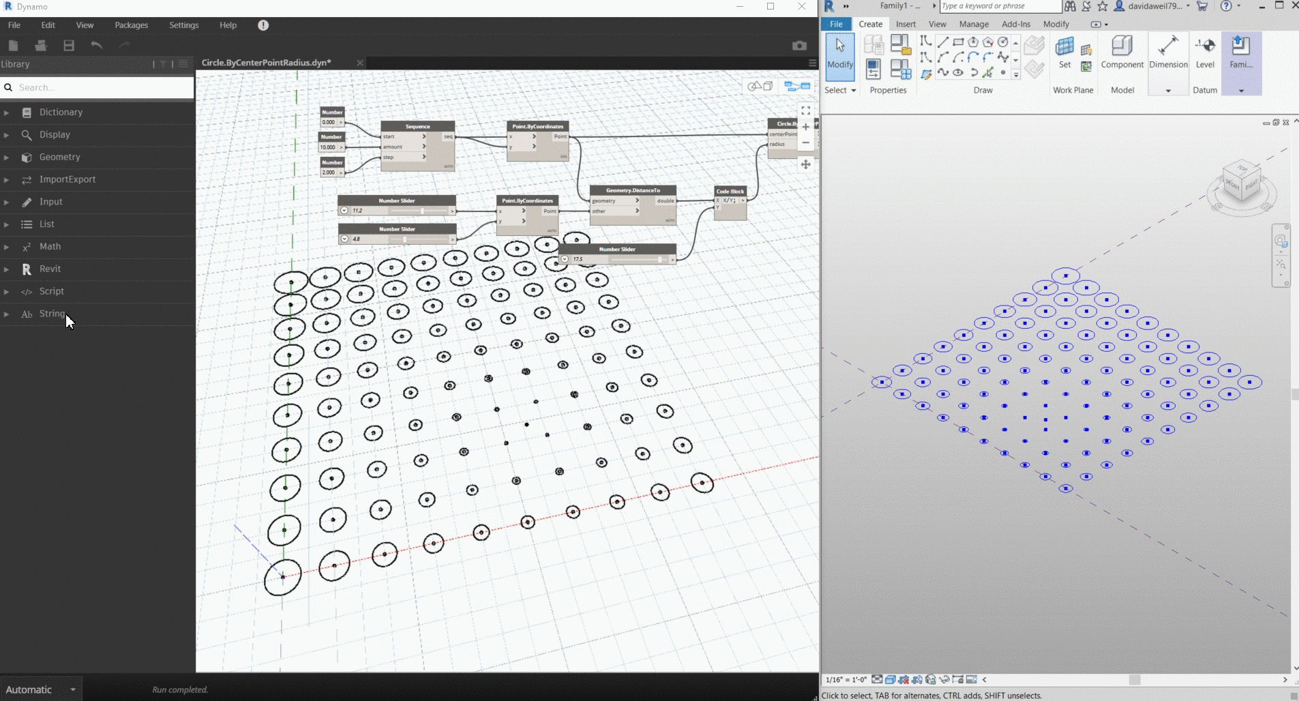Open the Dynamo File menu
Screen dimensions: 1299x701
(14, 25)
